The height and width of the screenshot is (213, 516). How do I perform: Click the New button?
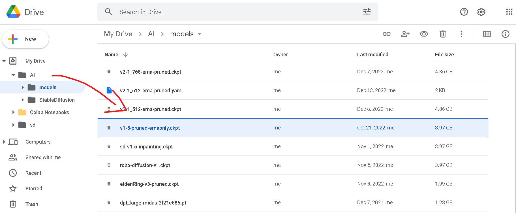coord(25,39)
